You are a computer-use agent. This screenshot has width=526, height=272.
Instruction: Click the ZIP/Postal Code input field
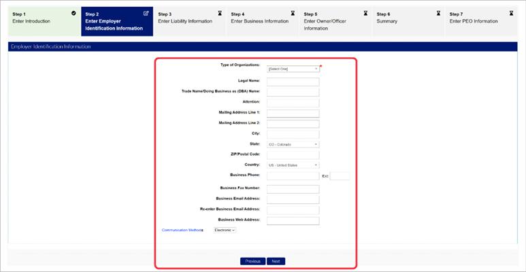[293, 155]
